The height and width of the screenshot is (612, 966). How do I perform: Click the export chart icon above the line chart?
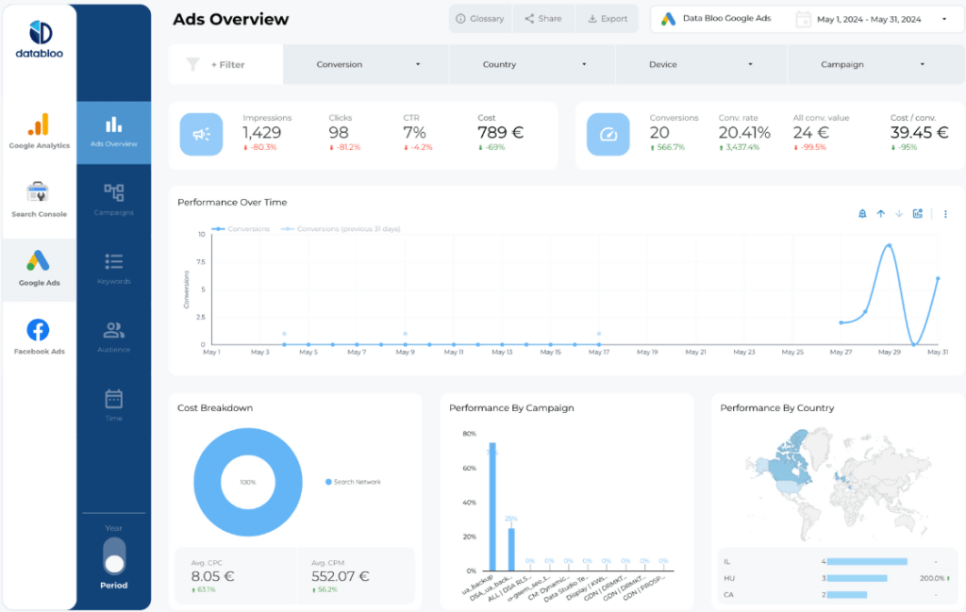pos(917,214)
